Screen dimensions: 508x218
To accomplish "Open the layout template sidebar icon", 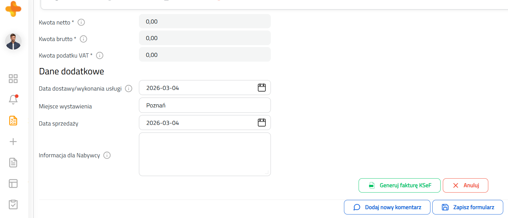I will click(x=13, y=184).
